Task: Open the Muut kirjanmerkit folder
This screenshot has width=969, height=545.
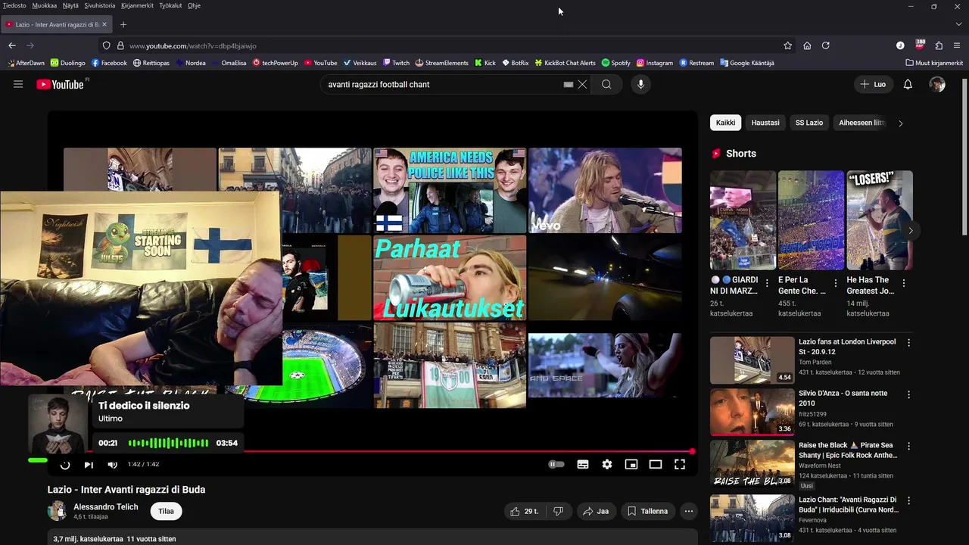Action: pos(934,63)
